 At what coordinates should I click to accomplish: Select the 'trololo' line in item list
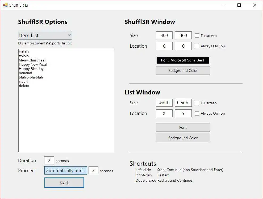coord(24,56)
